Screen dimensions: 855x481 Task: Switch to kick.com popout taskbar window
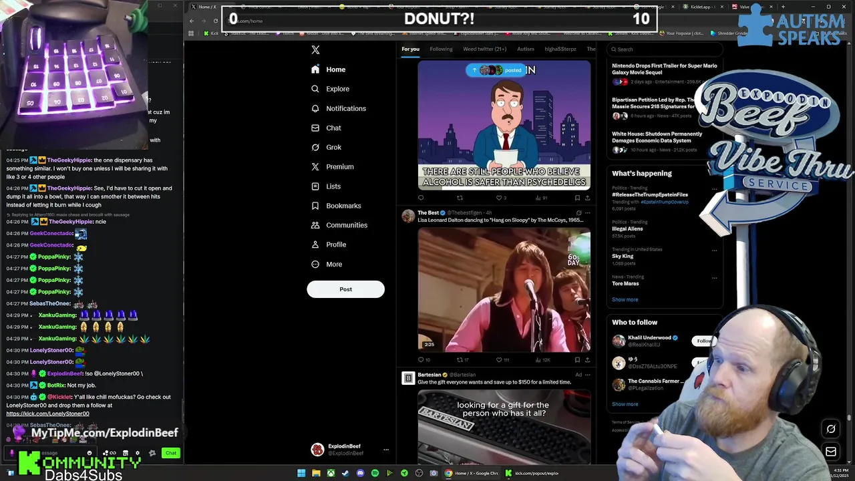(532, 473)
